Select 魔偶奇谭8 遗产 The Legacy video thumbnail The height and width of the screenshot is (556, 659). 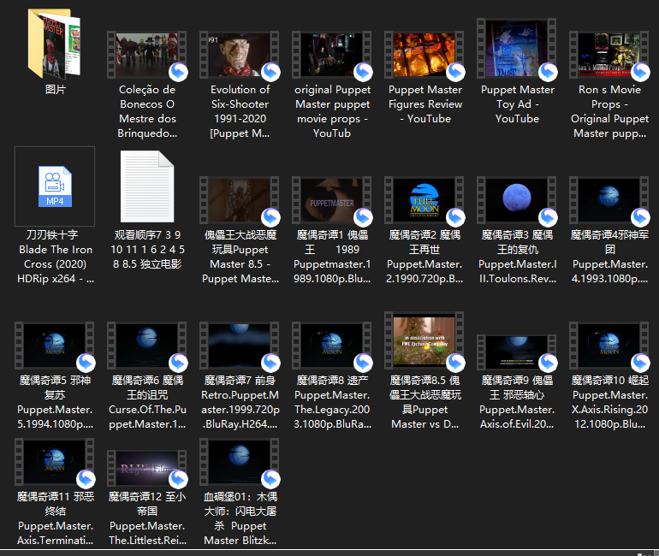pyautogui.click(x=331, y=346)
